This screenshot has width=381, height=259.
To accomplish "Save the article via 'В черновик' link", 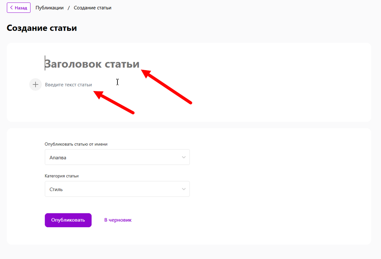I will click(x=117, y=220).
